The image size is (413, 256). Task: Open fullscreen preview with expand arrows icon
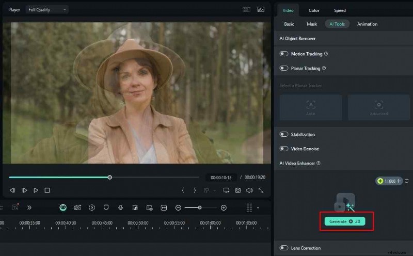pos(261,190)
